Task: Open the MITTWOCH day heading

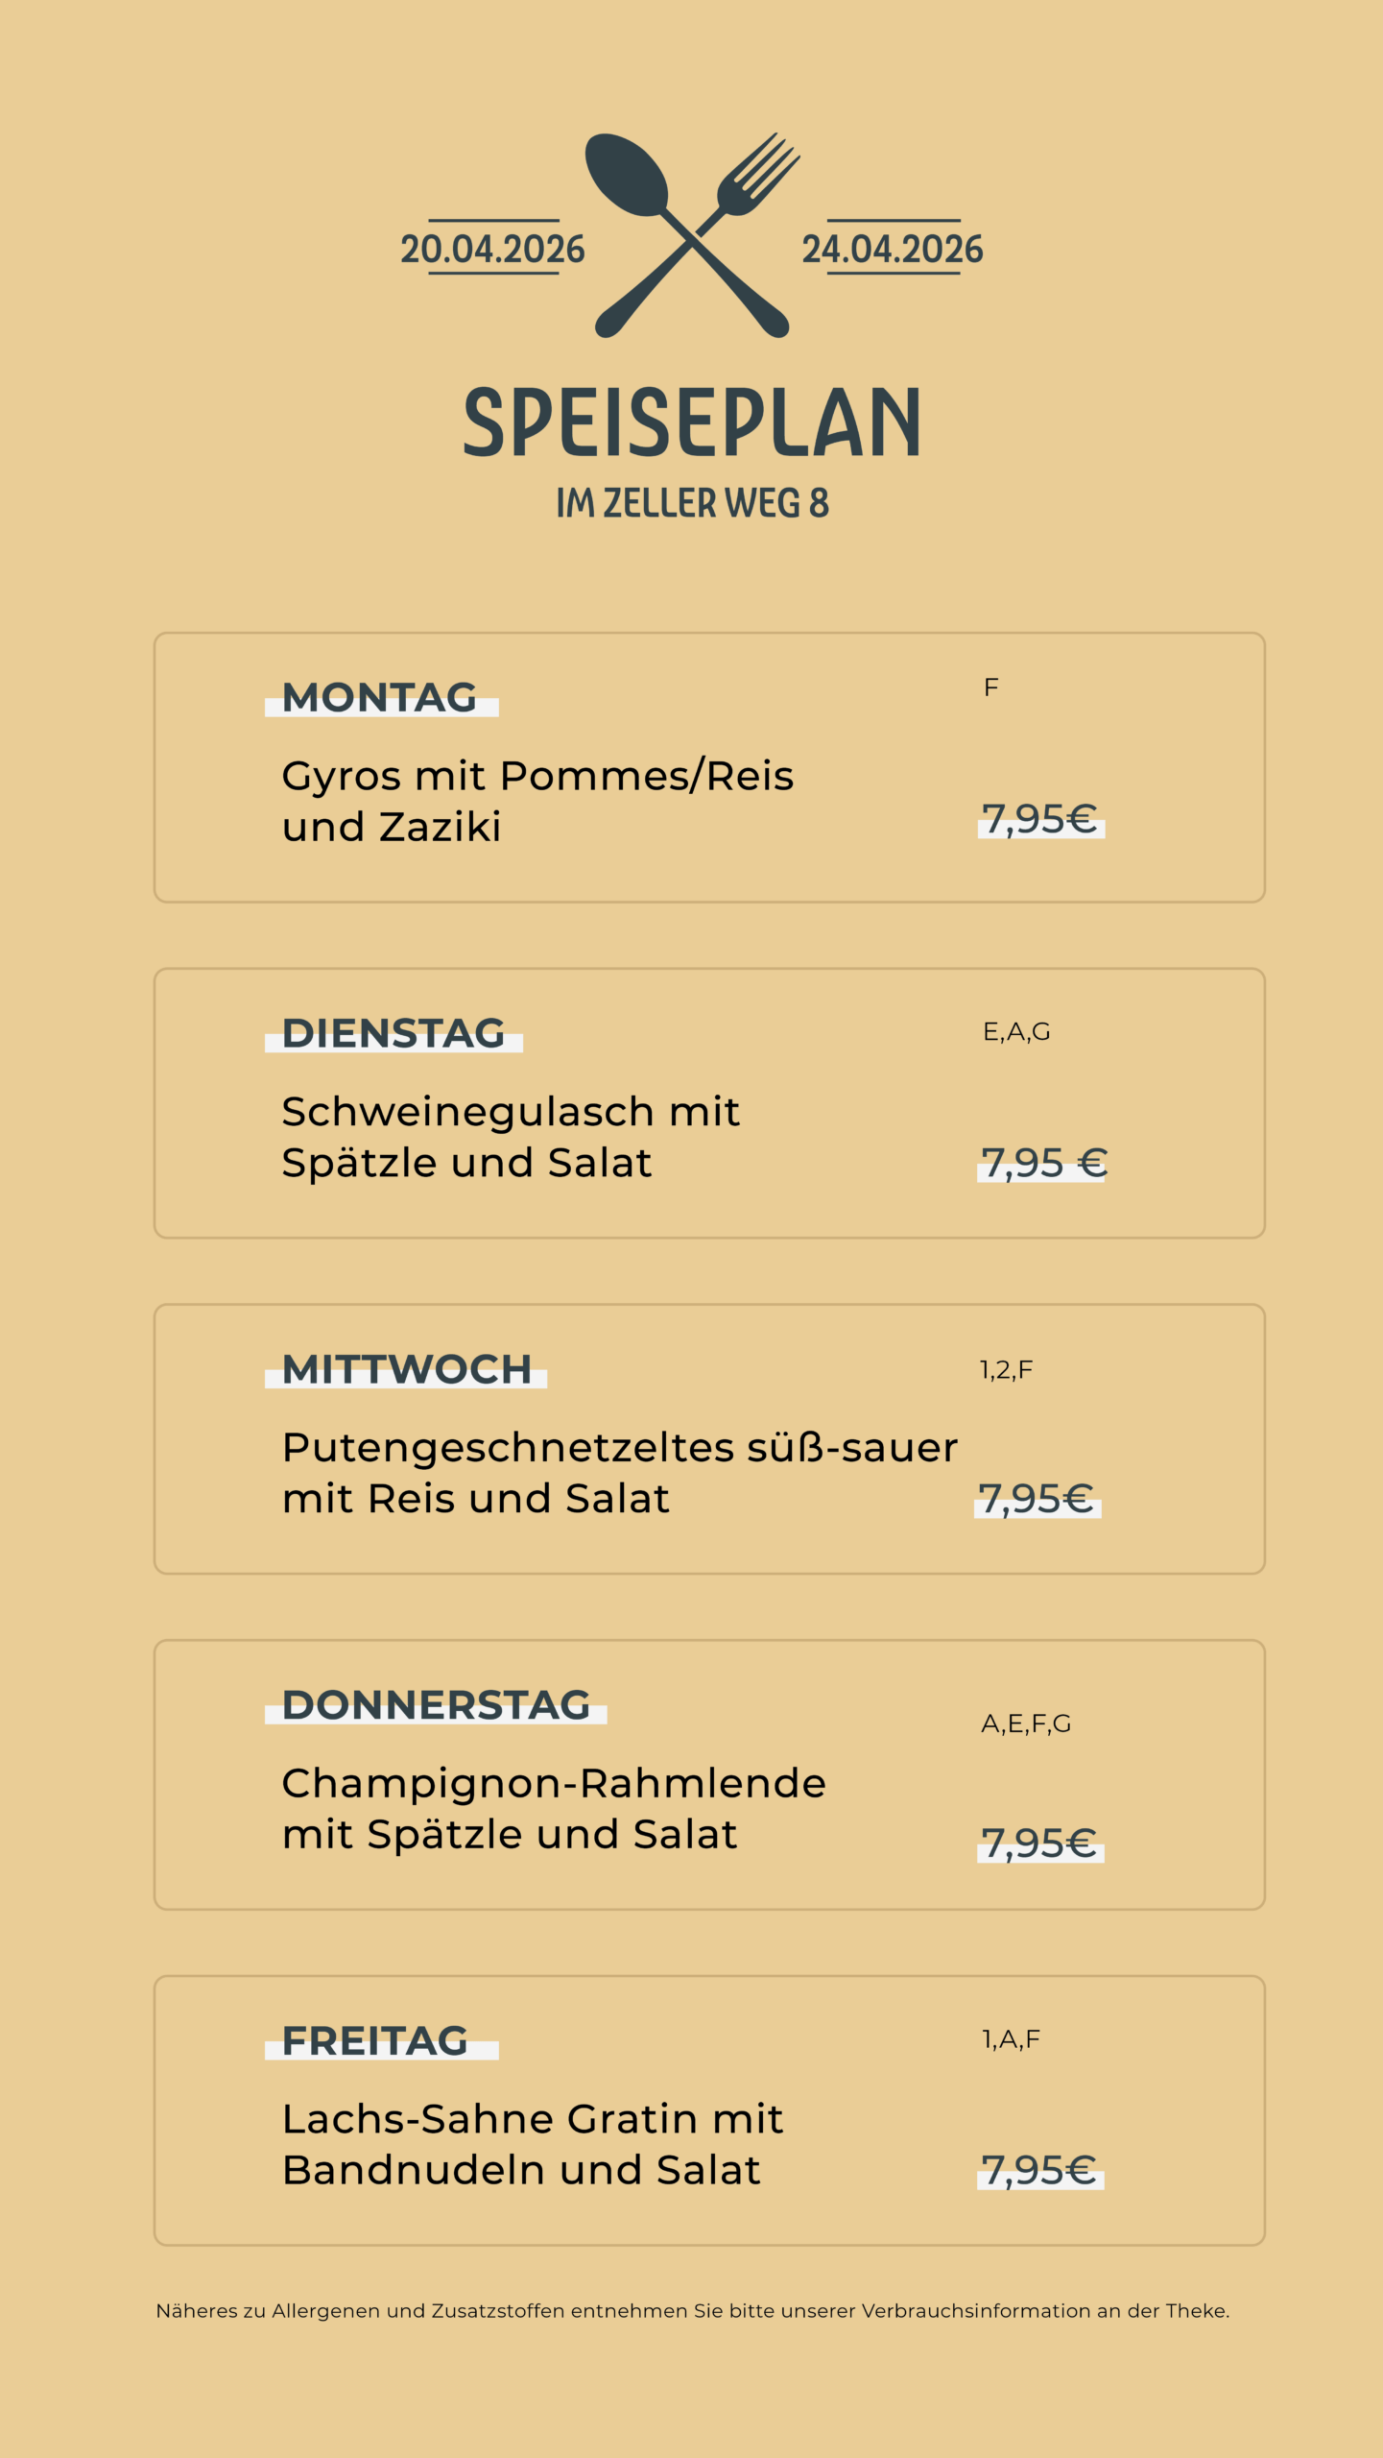Action: tap(407, 1370)
